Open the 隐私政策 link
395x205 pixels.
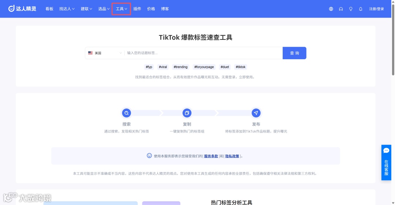pyautogui.click(x=232, y=156)
